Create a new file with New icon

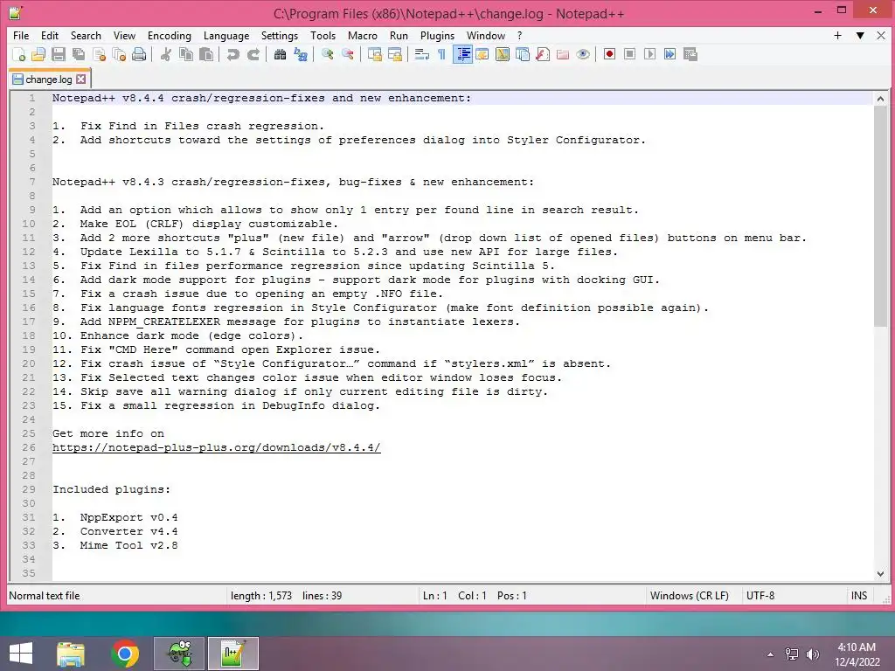[18, 54]
